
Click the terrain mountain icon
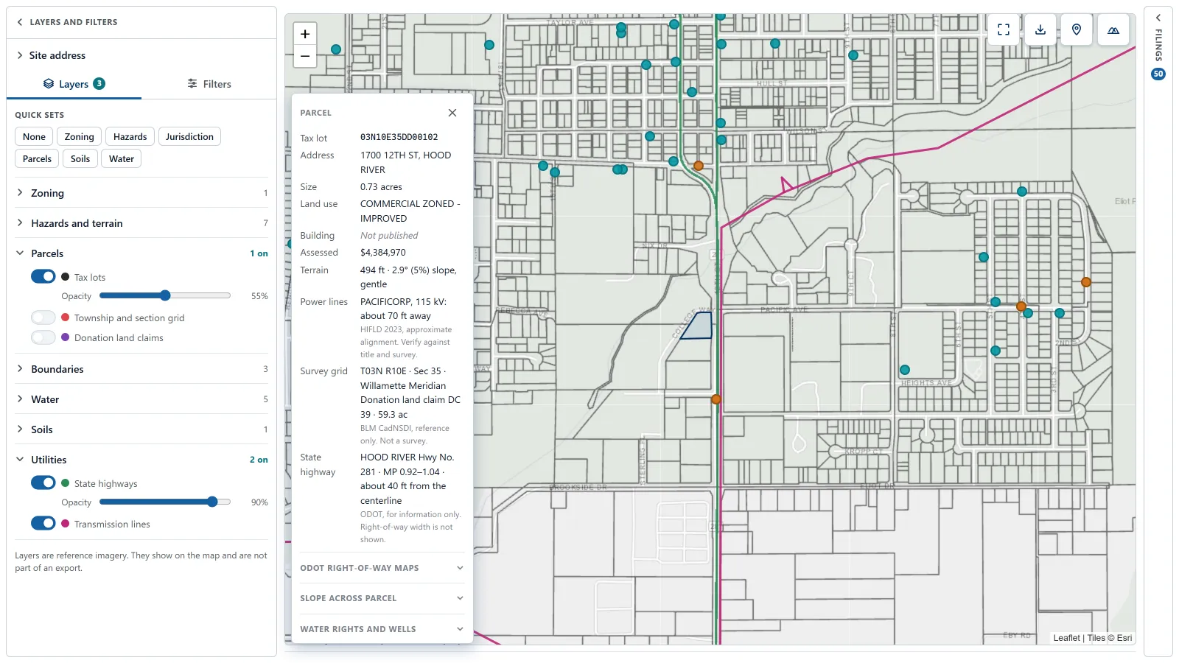click(1113, 29)
